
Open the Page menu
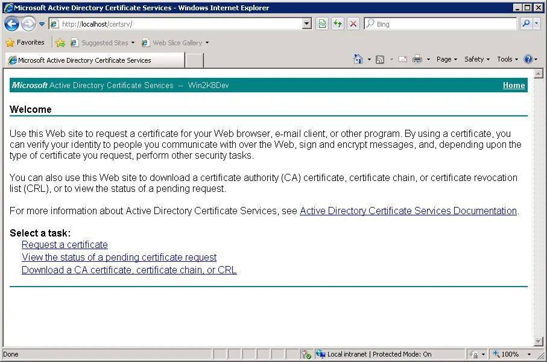[447, 59]
